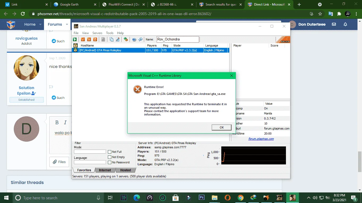Open Microsoft Edge from the taskbar
The height and width of the screenshot is (203, 362).
pos(137,197)
